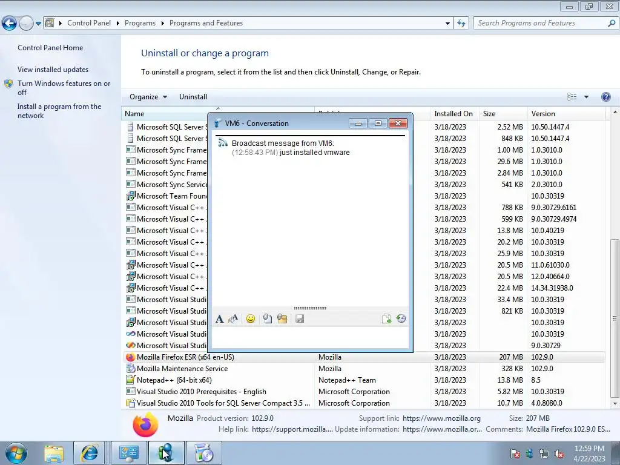This screenshot has height=465, width=620.
Task: Click the LAN messenger taskbar button
Action: pos(166,453)
